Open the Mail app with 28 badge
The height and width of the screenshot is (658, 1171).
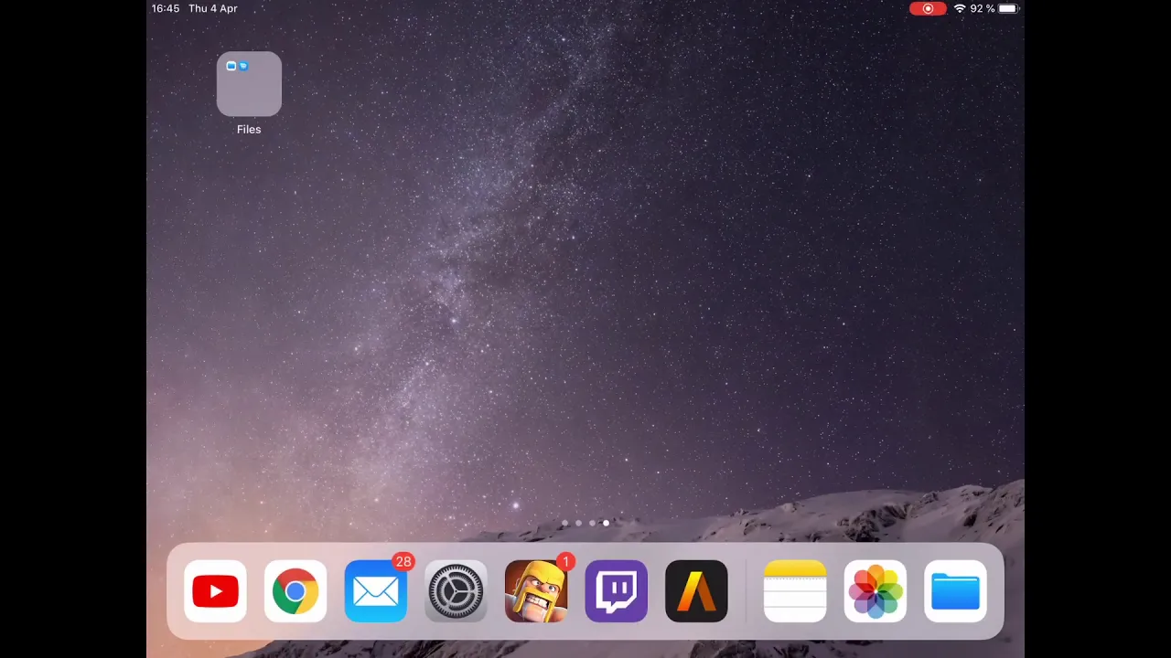click(x=376, y=591)
